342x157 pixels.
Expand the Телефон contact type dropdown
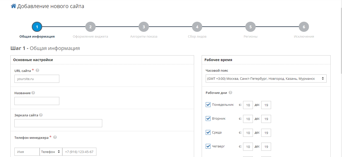51,152
